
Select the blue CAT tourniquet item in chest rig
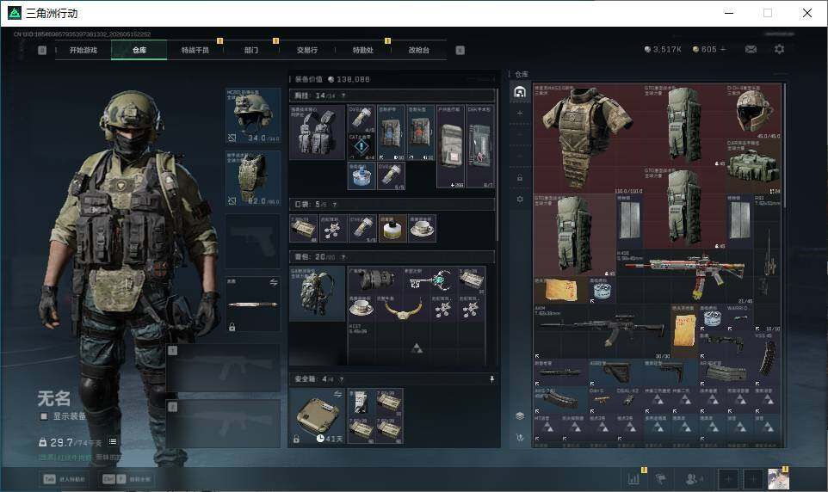click(x=361, y=147)
